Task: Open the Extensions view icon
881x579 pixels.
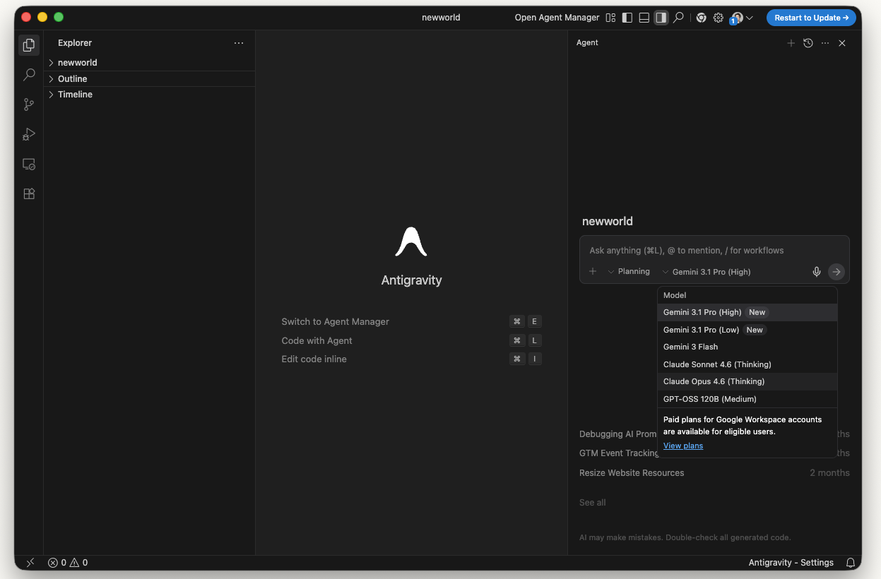Action: click(29, 193)
